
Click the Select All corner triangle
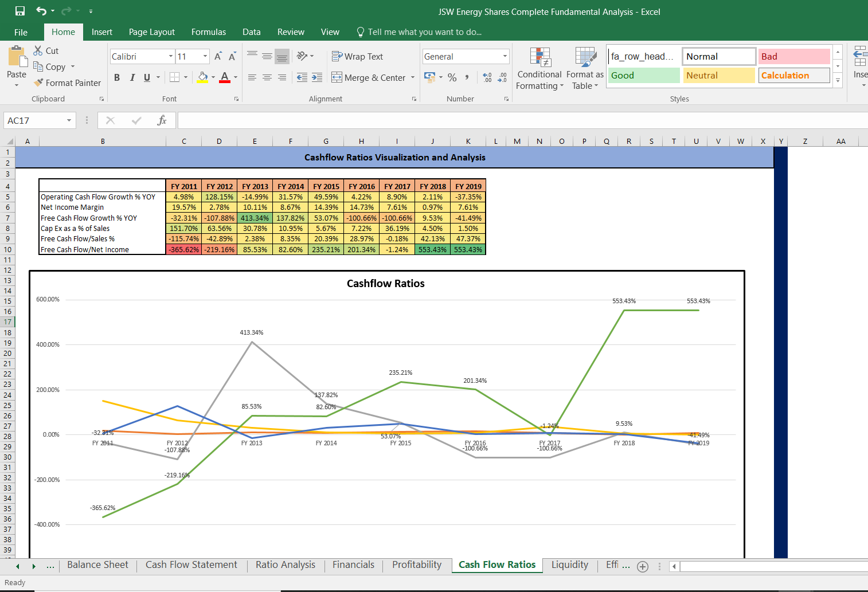click(x=9, y=141)
